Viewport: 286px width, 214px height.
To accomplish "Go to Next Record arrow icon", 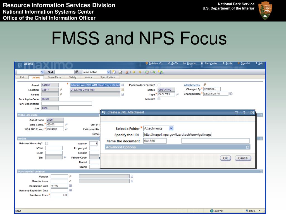I will pos(140,72).
